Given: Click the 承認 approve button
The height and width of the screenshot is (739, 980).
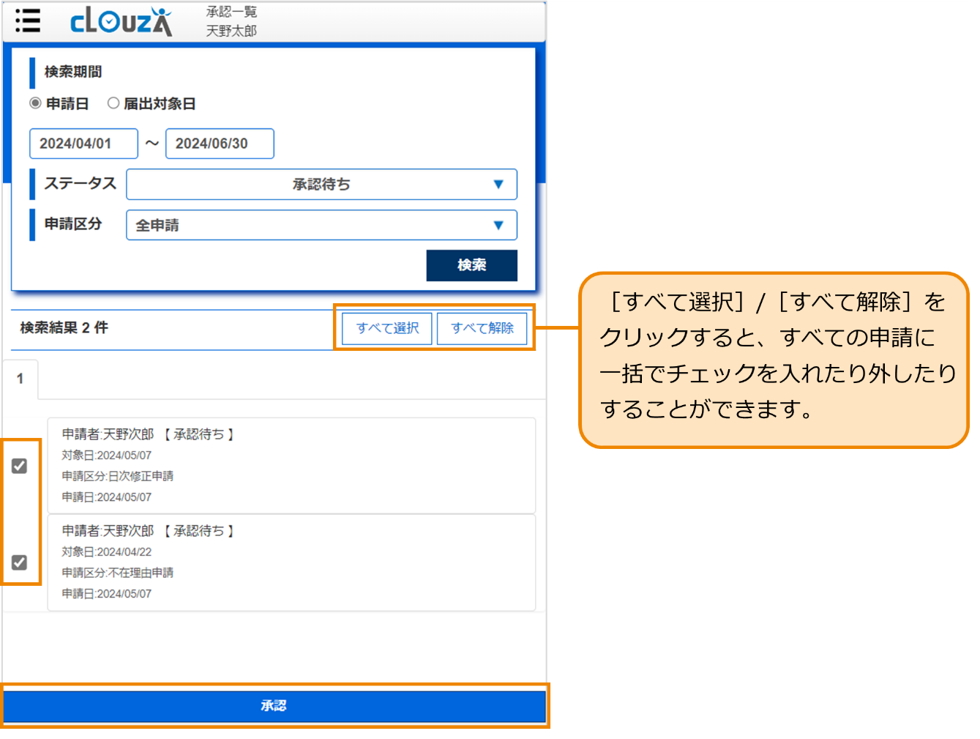Looking at the screenshot, I should (274, 705).
